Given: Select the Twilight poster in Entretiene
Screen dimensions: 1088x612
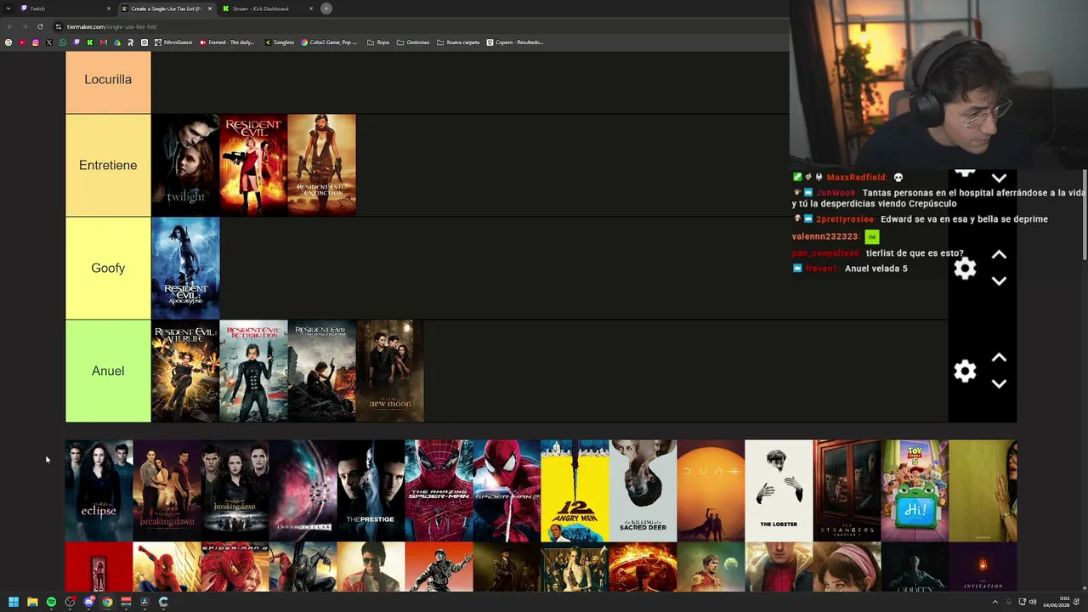Looking at the screenshot, I should click(185, 166).
